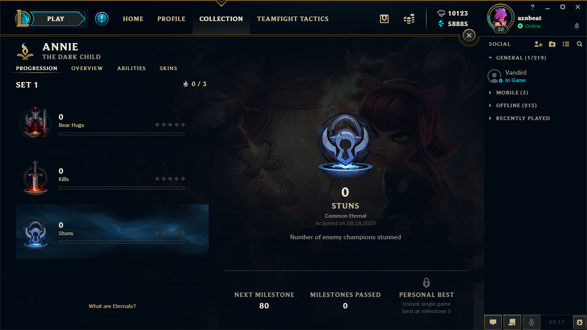Image resolution: width=587 pixels, height=330 pixels.
Task: Open the Loot inventory icon
Action: [x=384, y=19]
